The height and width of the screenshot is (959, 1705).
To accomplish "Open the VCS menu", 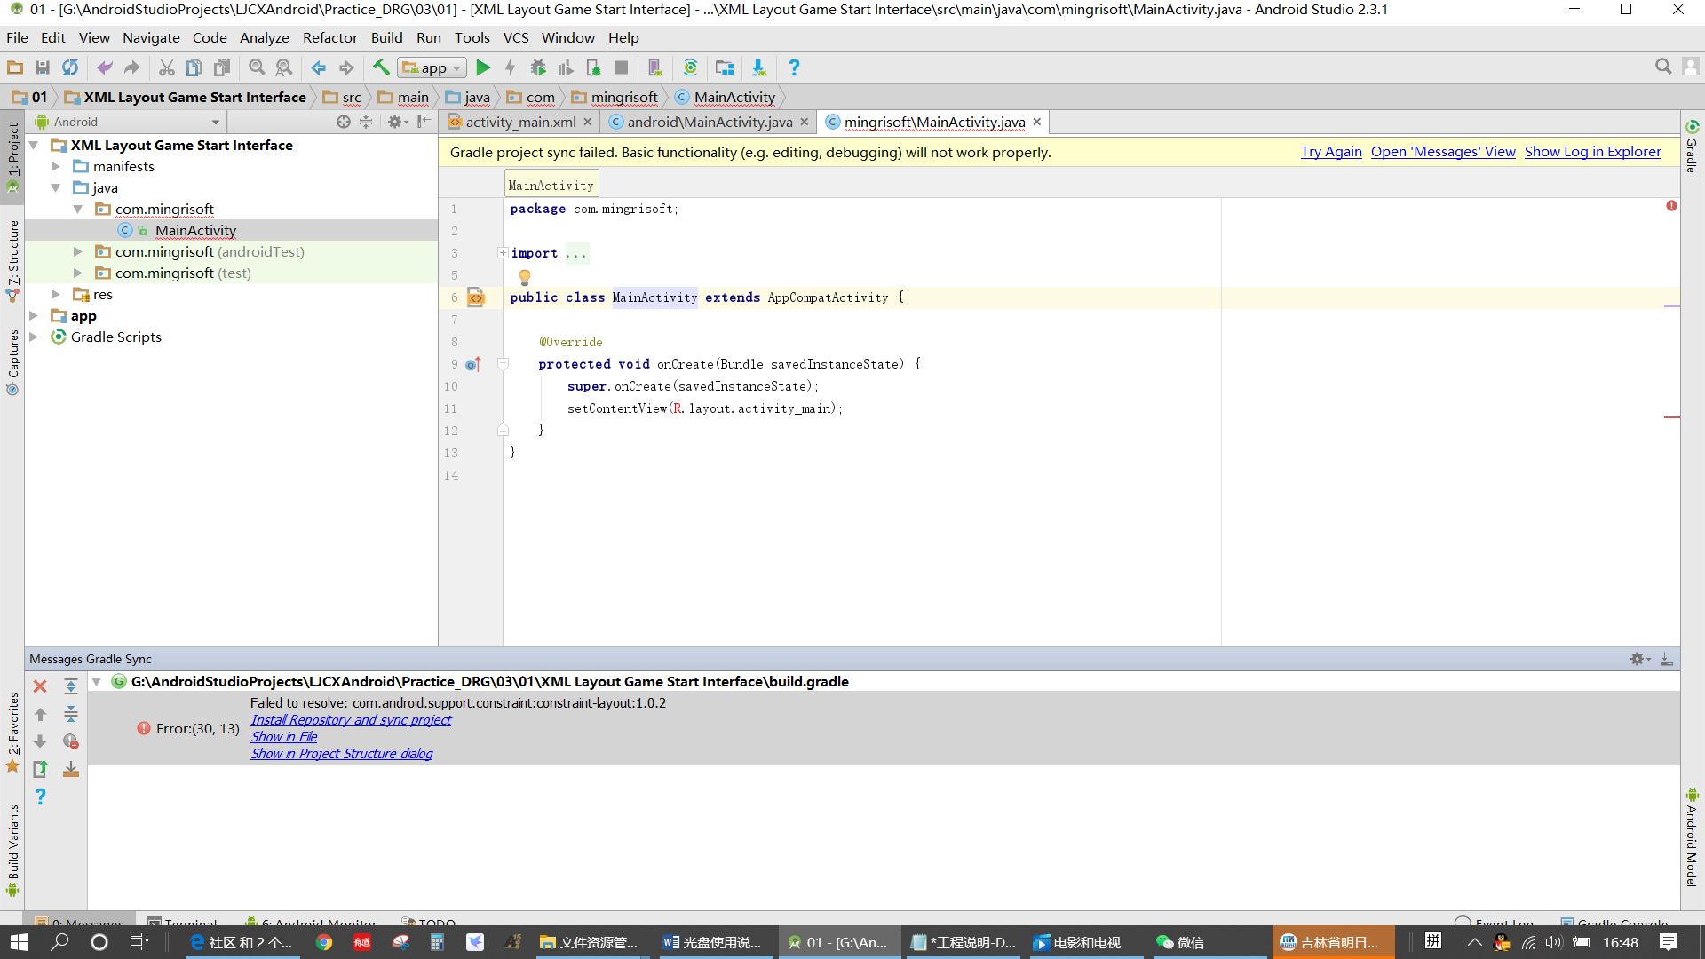I will 516,37.
